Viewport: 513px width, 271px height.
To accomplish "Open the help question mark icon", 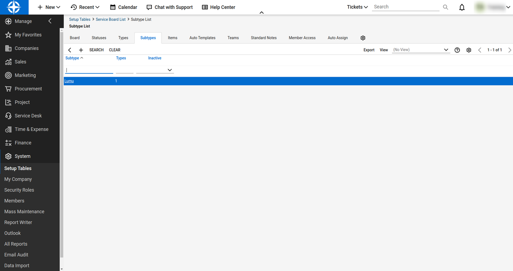I will 457,50.
